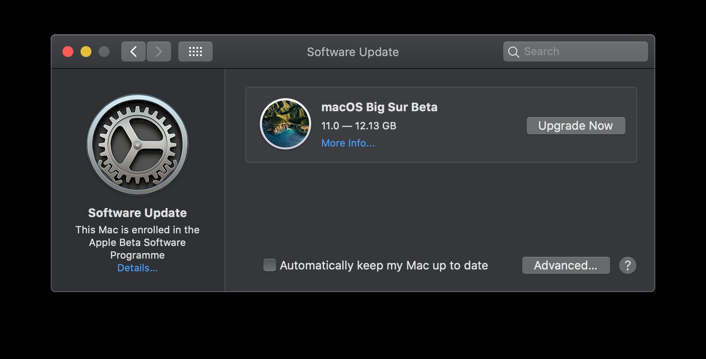706x359 pixels.
Task: Click the yellow minimize traffic light
Action: (x=86, y=52)
